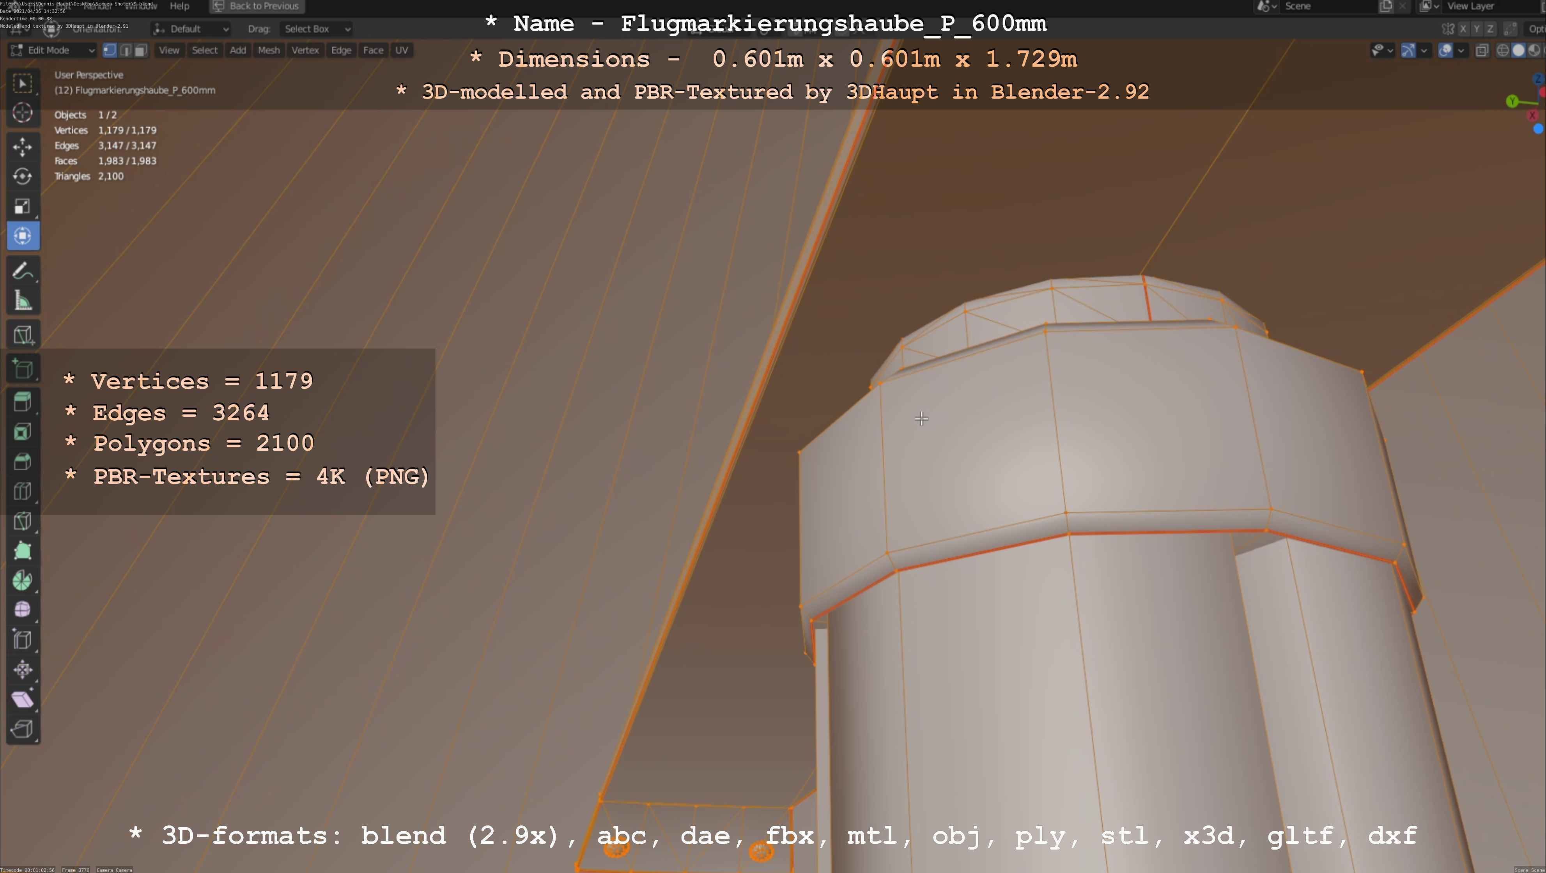Image resolution: width=1546 pixels, height=873 pixels.
Task: Toggle X-Ray view
Action: [1482, 50]
